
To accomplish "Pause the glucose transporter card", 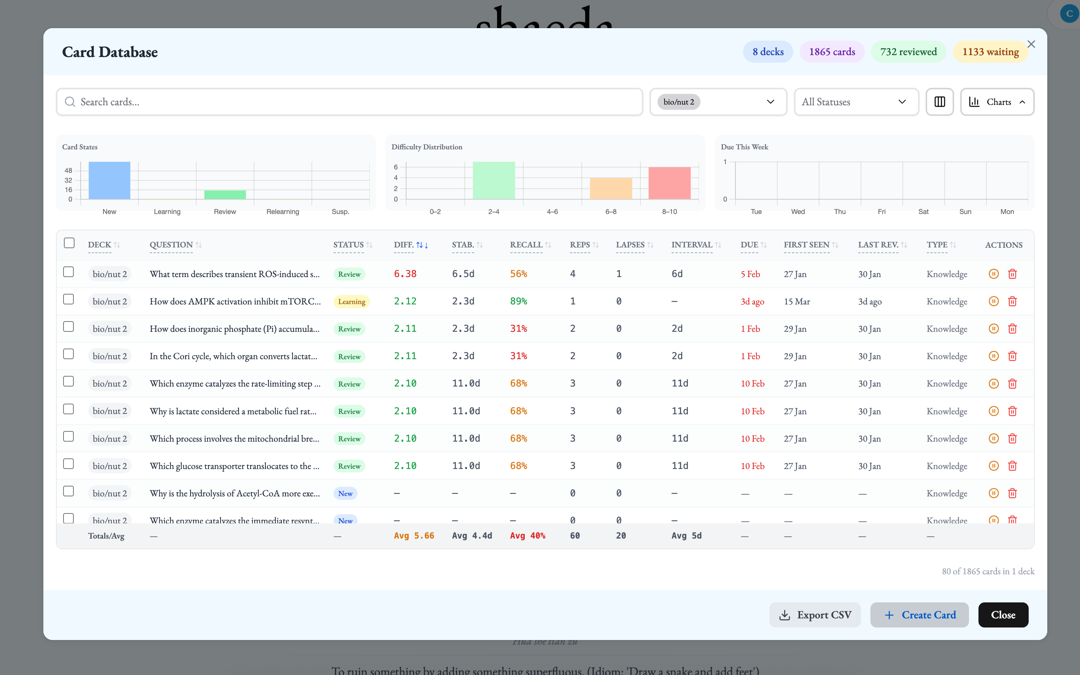I will coord(993,466).
